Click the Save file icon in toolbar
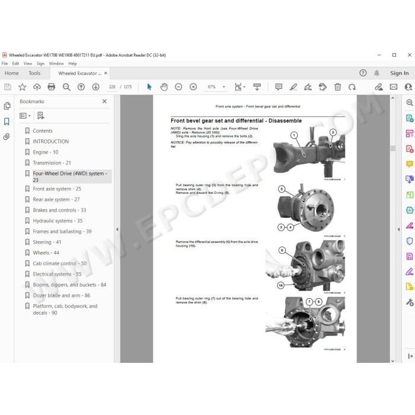Viewport: 415px width, 415px height. coord(8,87)
